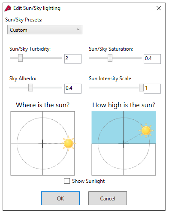This screenshot has height=215, width=169.
Task: Open the Sun/Sky Presets dropdown
Action: pyautogui.click(x=45, y=30)
